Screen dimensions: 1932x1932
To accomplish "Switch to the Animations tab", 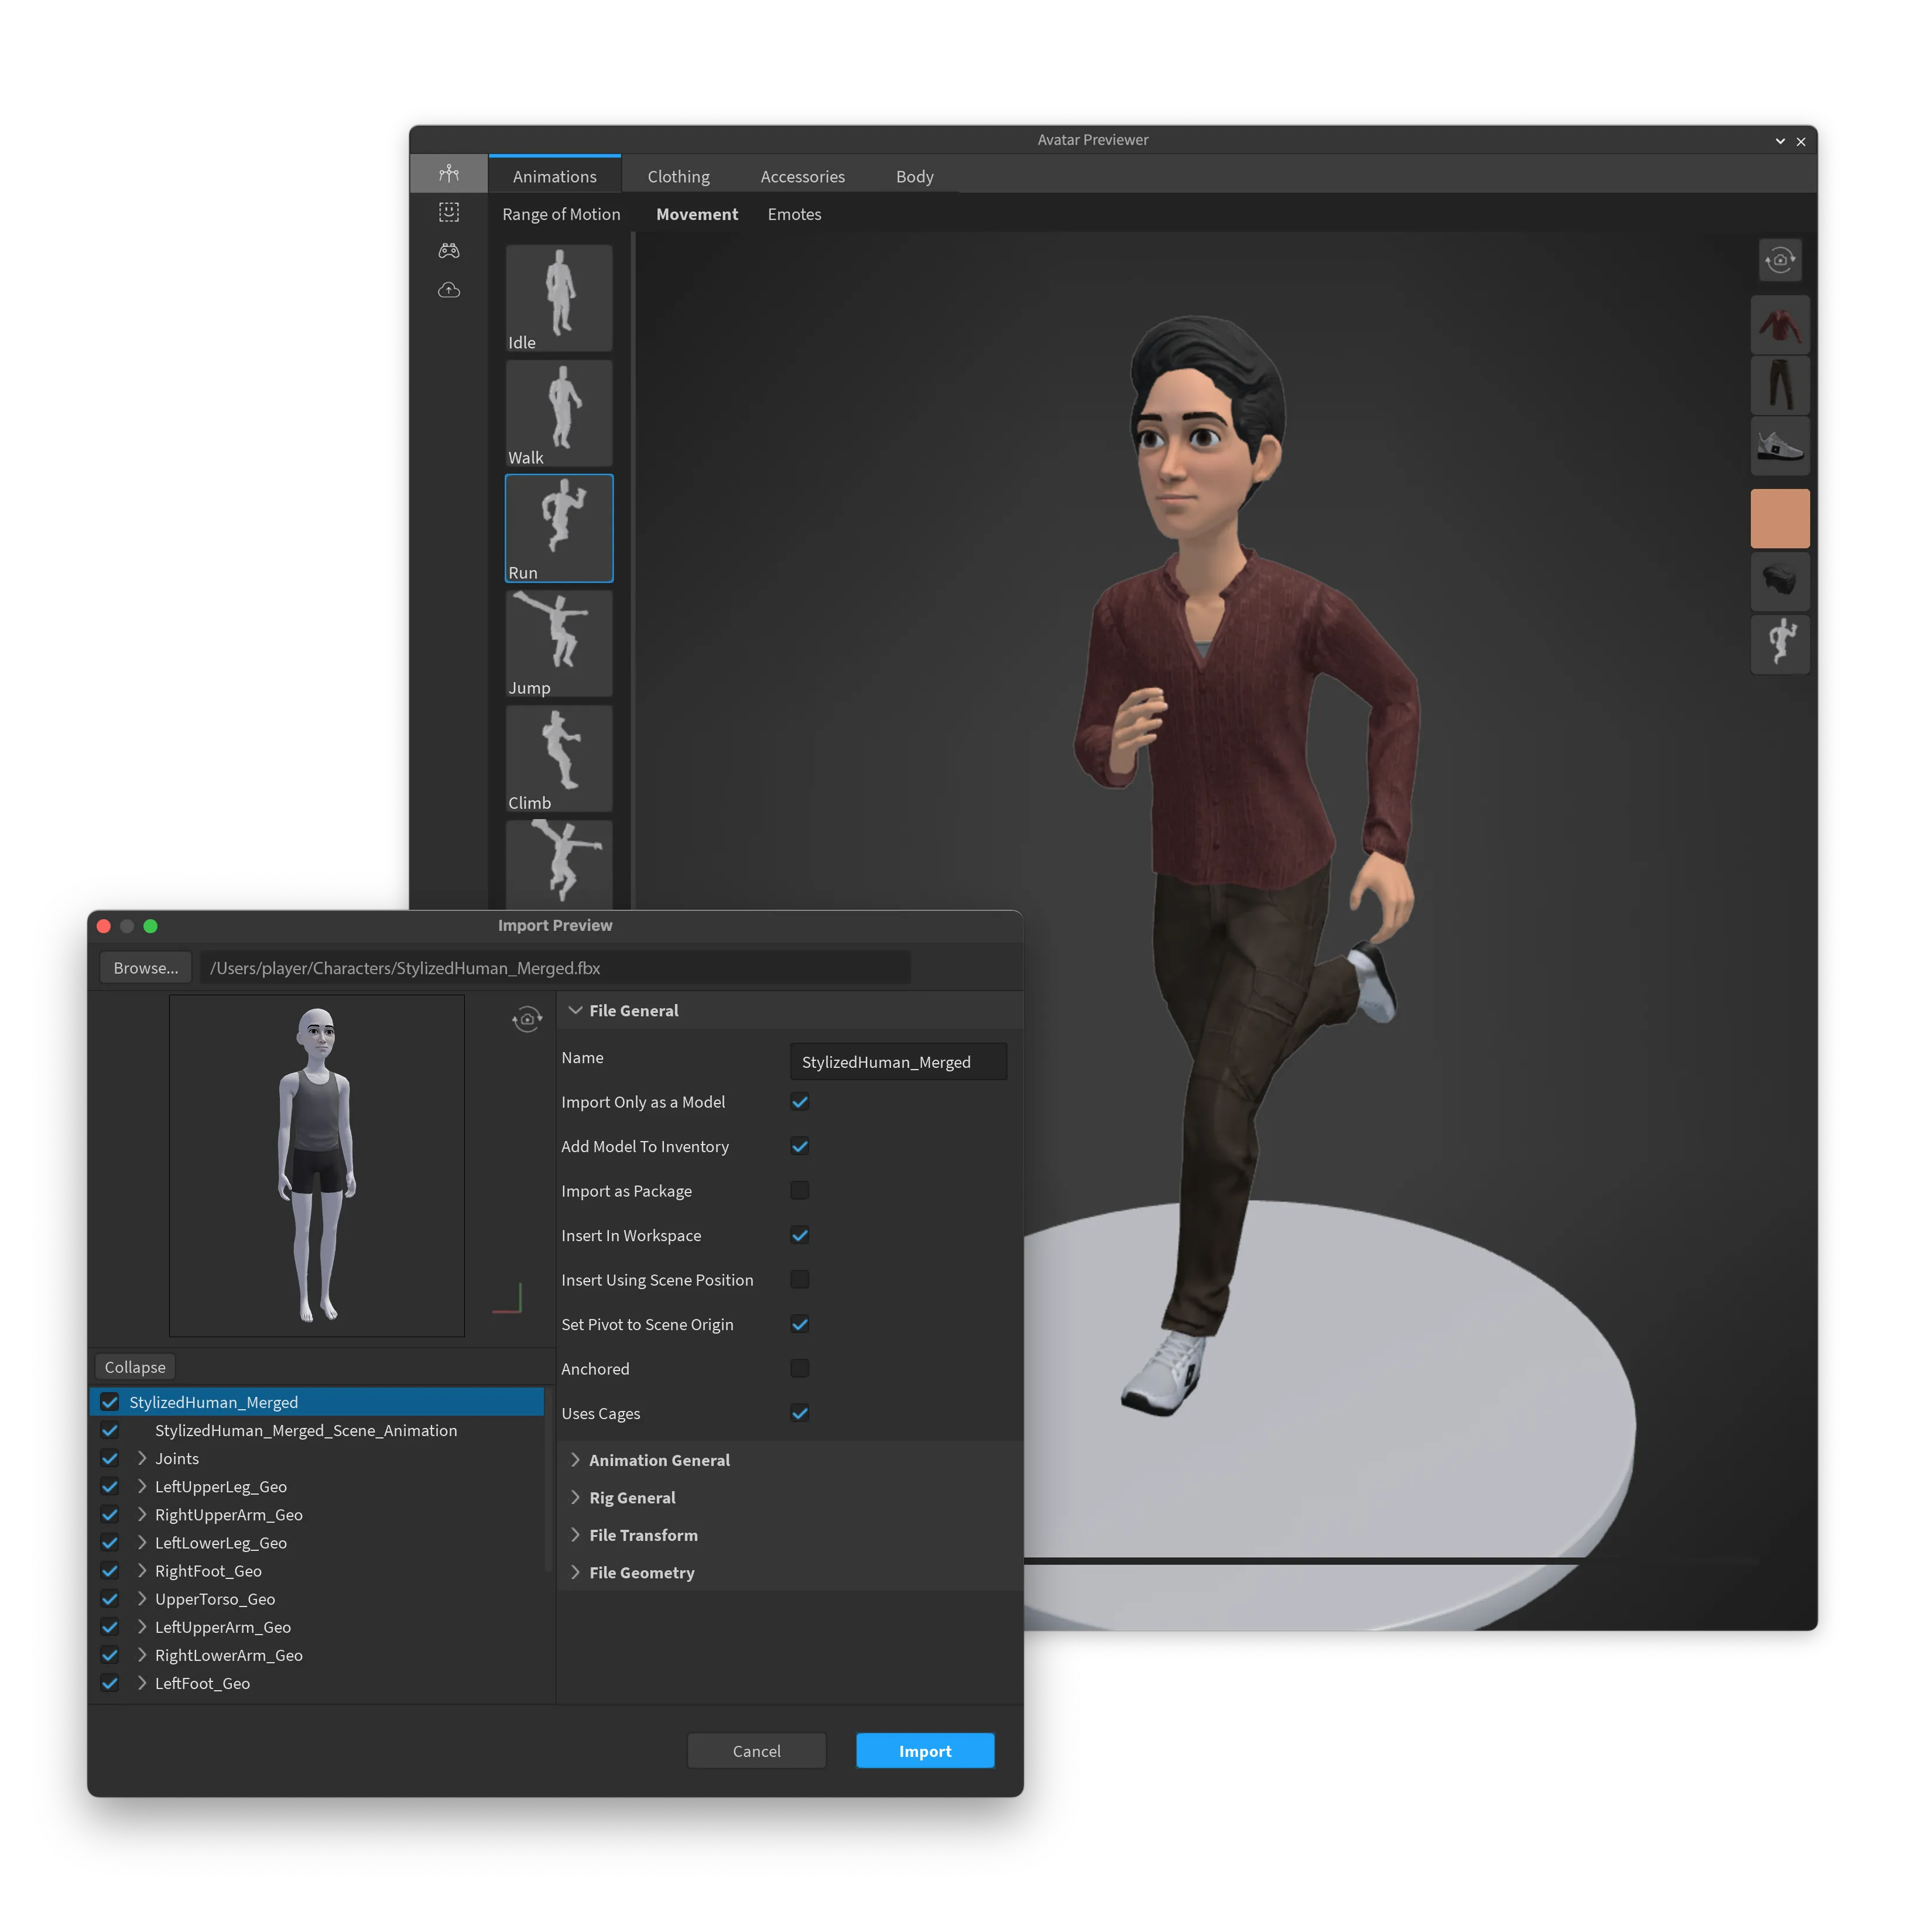I will (x=555, y=176).
